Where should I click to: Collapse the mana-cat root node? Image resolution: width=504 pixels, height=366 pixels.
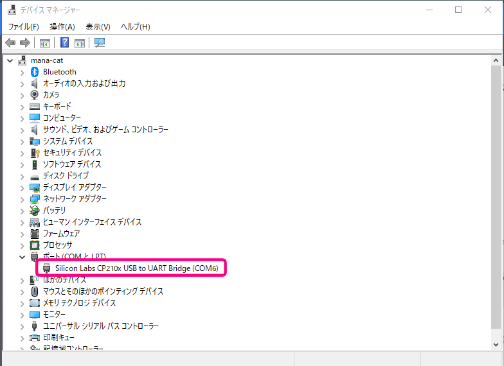[x=10, y=60]
